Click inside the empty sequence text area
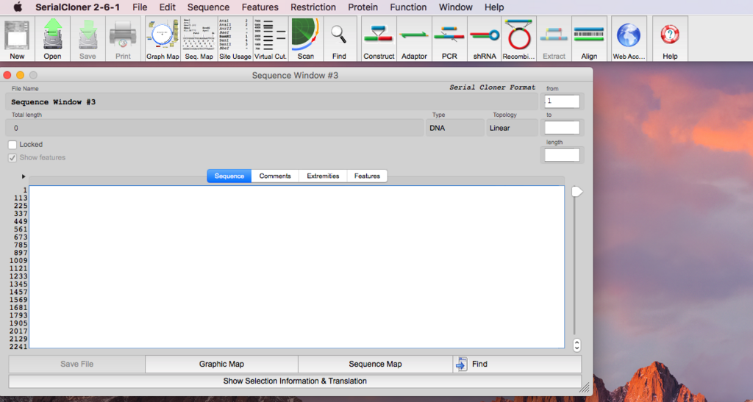The image size is (753, 402). click(x=297, y=267)
